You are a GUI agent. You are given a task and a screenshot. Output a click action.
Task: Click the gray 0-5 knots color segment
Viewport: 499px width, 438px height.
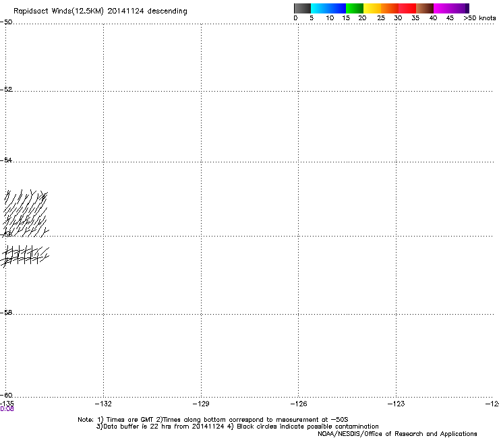tap(302, 8)
